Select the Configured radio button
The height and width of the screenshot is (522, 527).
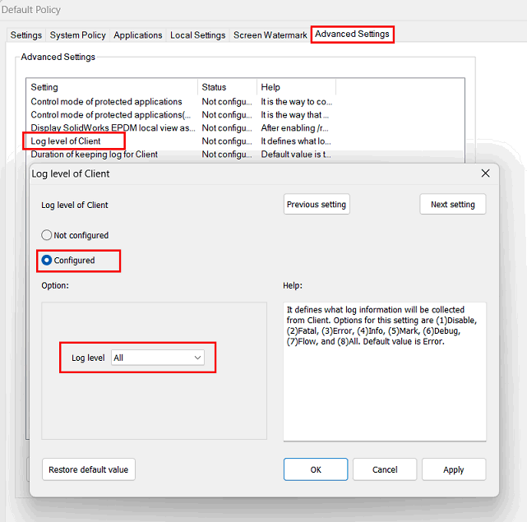[x=47, y=261]
